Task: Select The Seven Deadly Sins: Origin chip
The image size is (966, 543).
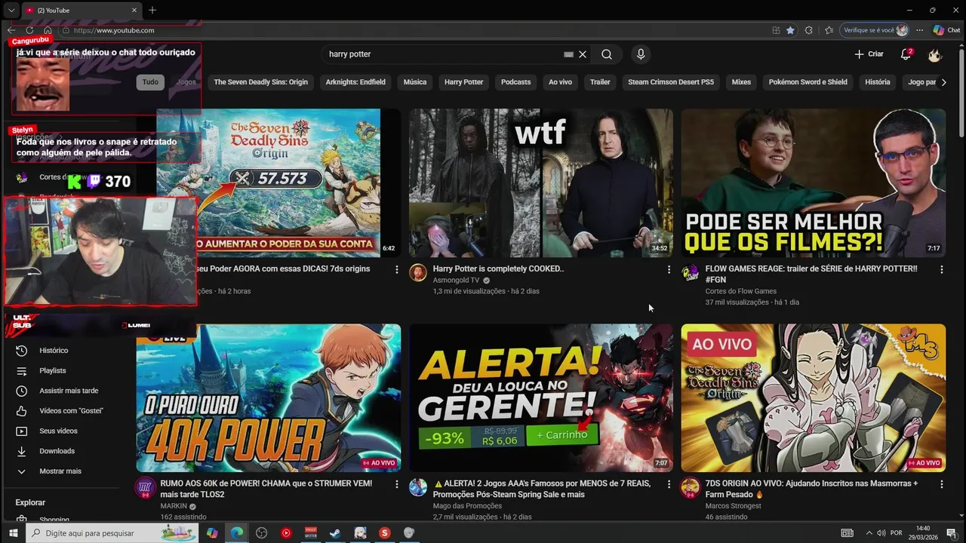Action: 260,82
